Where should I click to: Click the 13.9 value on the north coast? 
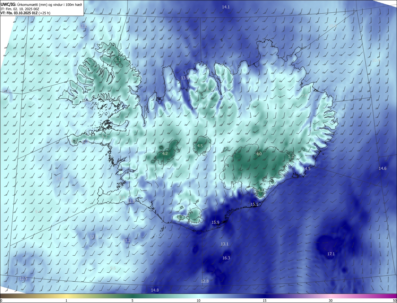[x=185, y=78]
